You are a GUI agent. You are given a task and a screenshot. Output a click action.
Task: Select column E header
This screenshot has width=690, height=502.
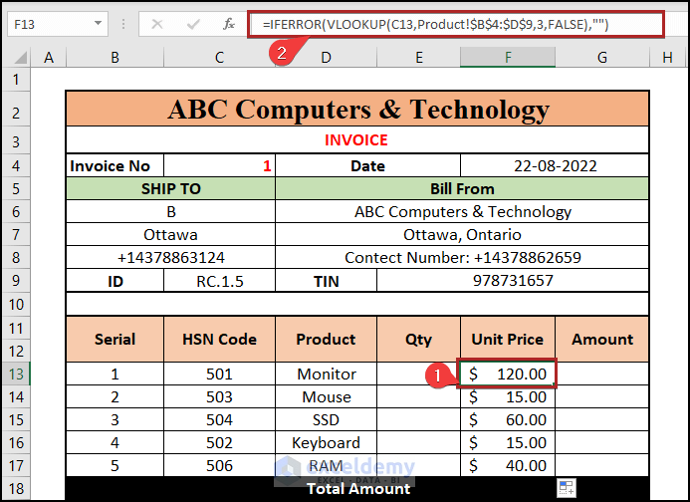pos(418,57)
